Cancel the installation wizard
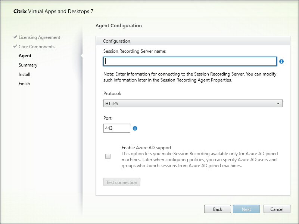The height and width of the screenshot is (224, 299). [277, 209]
